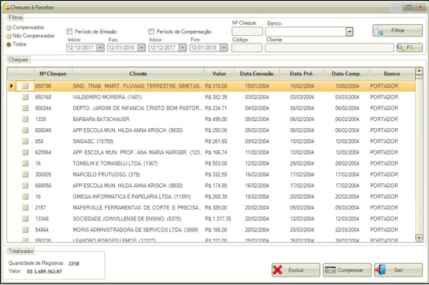This screenshot has width=429, height=285.
Task: Click Data Comp. 22/03/2004 cell
Action: [x=347, y=230]
